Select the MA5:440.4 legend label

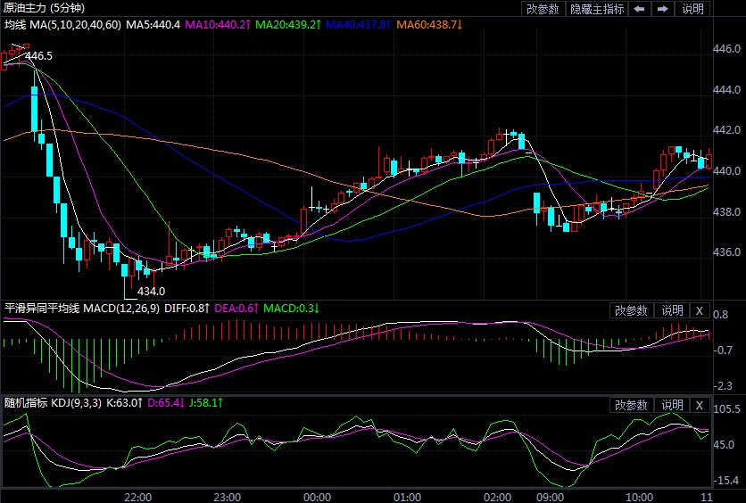click(153, 23)
